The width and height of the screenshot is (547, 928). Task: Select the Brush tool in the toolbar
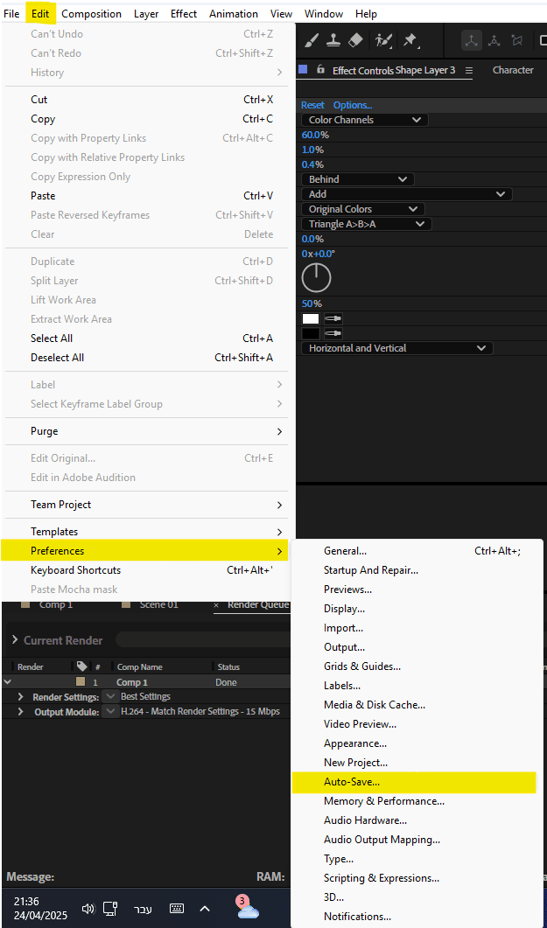[x=312, y=40]
